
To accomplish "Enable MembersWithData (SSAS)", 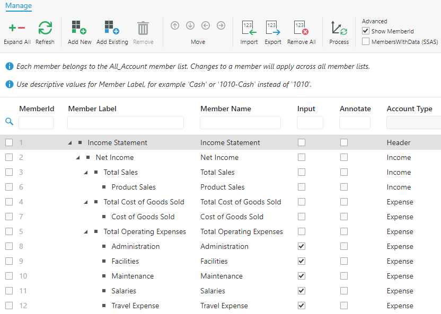I will pos(365,41).
